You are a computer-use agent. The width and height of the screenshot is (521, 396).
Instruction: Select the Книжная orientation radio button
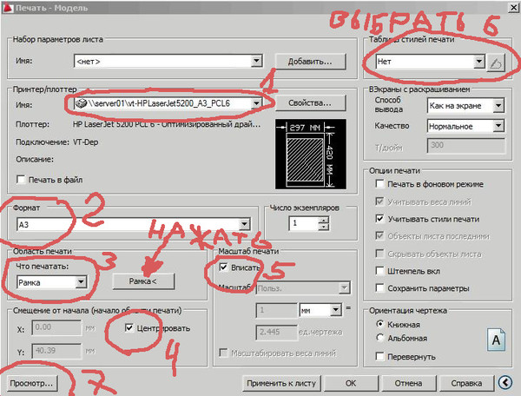pos(379,324)
